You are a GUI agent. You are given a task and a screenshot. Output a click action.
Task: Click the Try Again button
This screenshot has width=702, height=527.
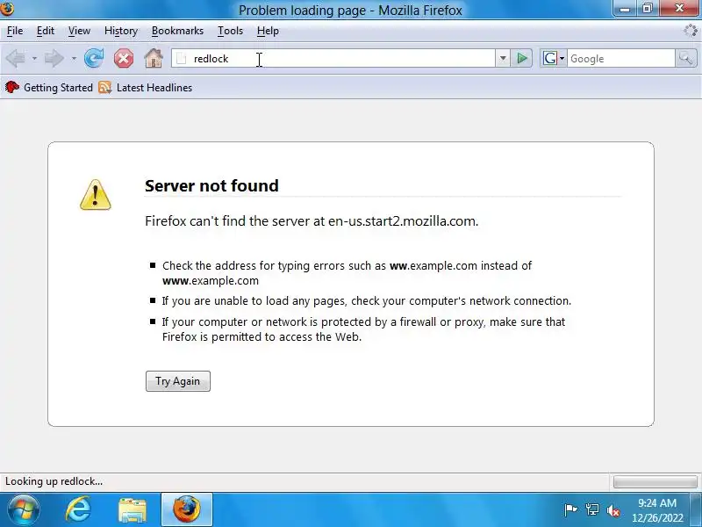178,381
